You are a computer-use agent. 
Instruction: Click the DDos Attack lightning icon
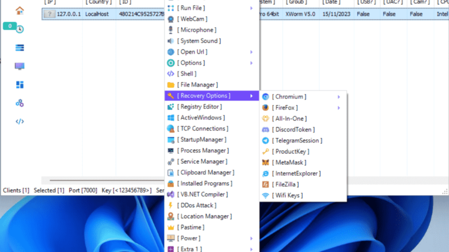[x=171, y=205]
